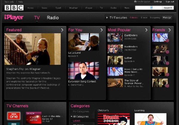The width and height of the screenshot is (179, 125).
Task: Click the Eurovision Song Contest title
Action: [82, 81]
